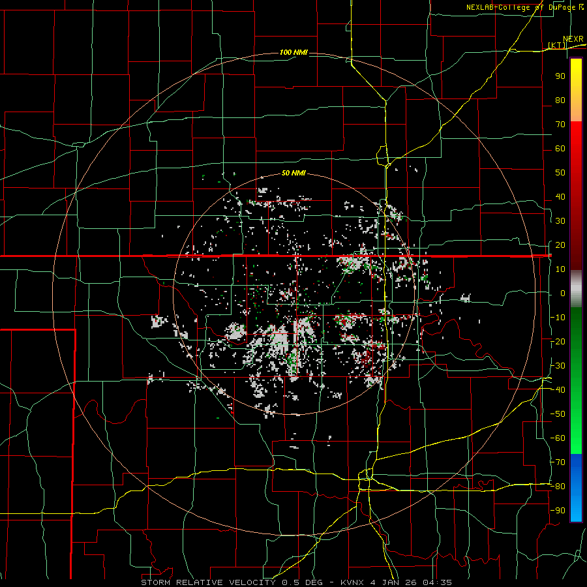The image size is (587, 587).
Task: Click the -10 value on velocity scale
Action: coord(558,318)
